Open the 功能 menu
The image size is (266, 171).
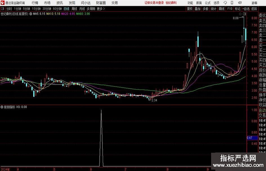[x=190, y=3]
